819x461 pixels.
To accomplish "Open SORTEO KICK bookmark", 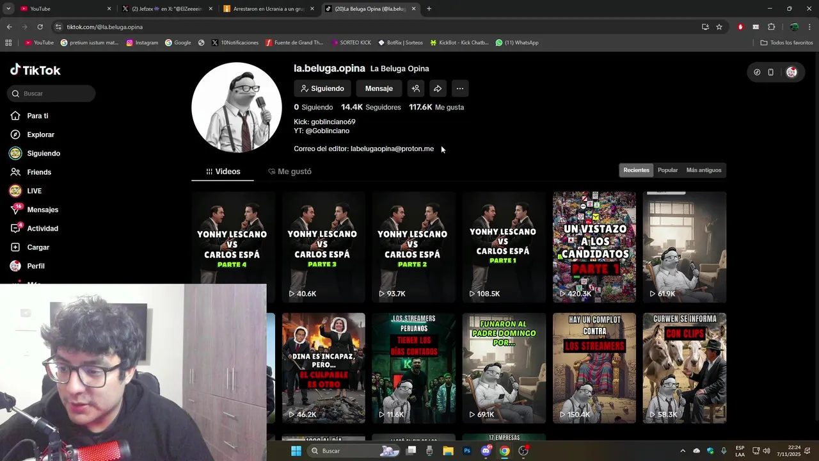I will click(x=351, y=43).
